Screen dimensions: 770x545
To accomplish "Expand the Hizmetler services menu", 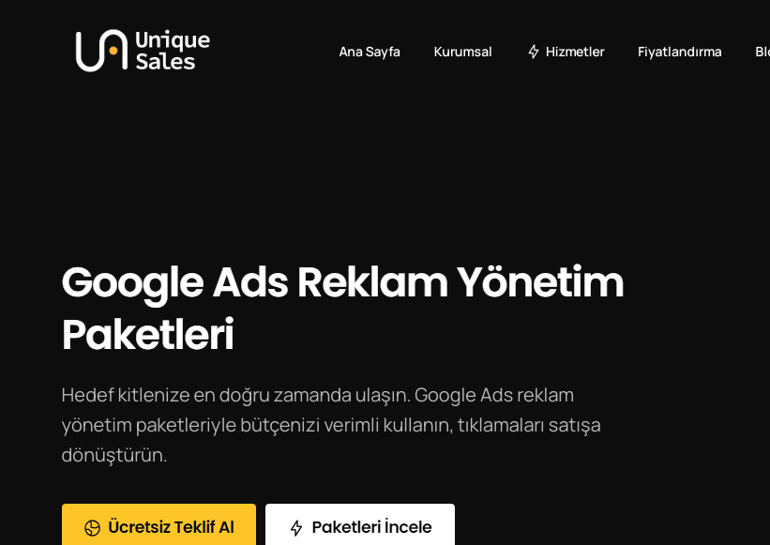I will click(574, 52).
